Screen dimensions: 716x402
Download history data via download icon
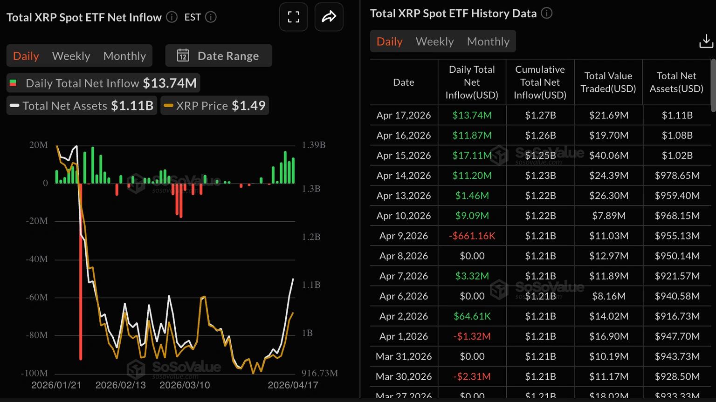(706, 42)
